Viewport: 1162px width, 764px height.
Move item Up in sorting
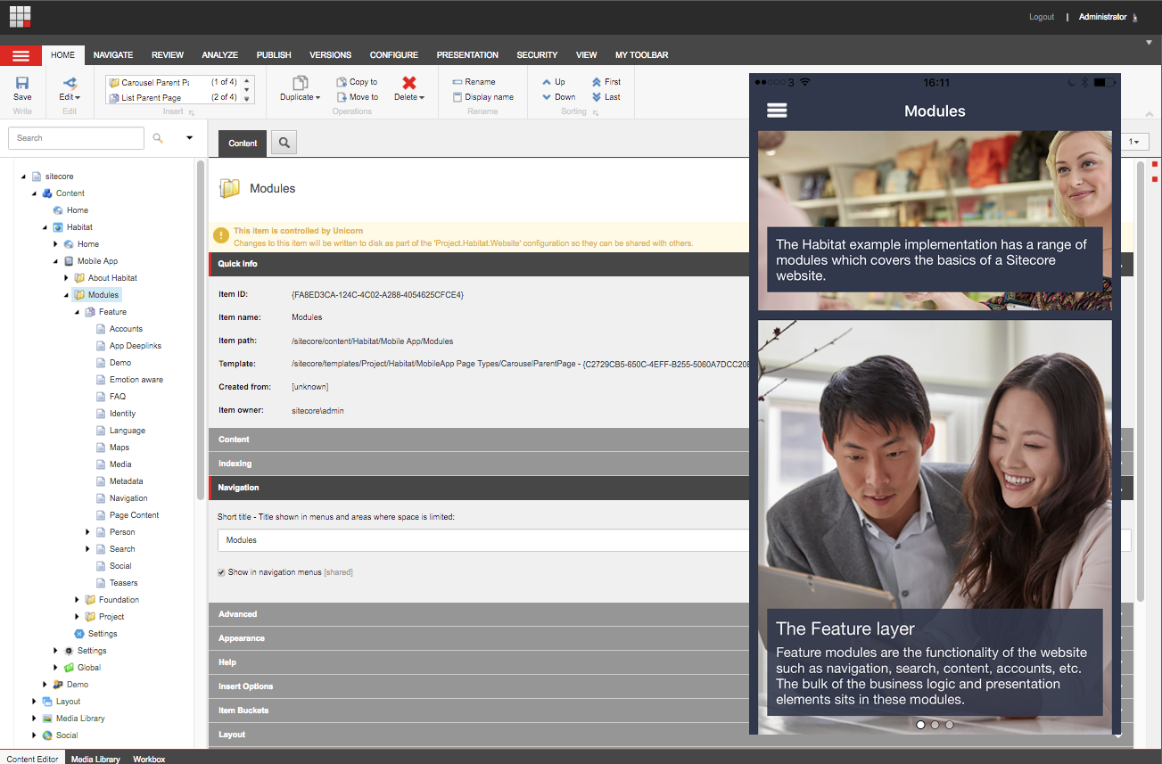pos(554,82)
